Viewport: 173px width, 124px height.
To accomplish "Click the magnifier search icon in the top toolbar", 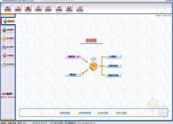I will (x=18, y=8).
